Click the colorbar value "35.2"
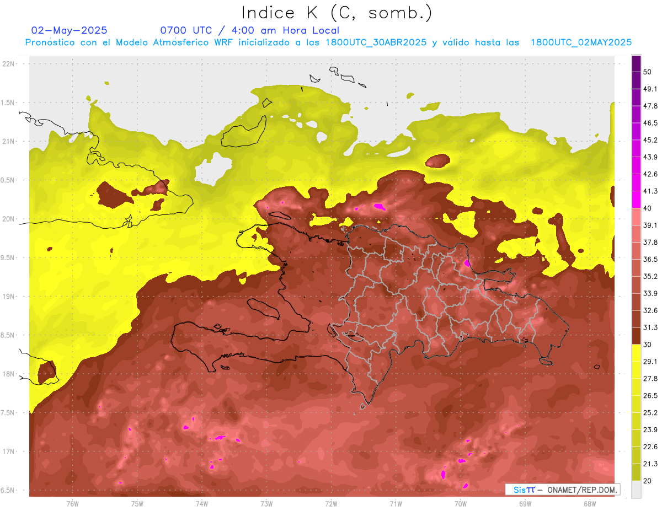The height and width of the screenshot is (511, 662). click(x=650, y=276)
